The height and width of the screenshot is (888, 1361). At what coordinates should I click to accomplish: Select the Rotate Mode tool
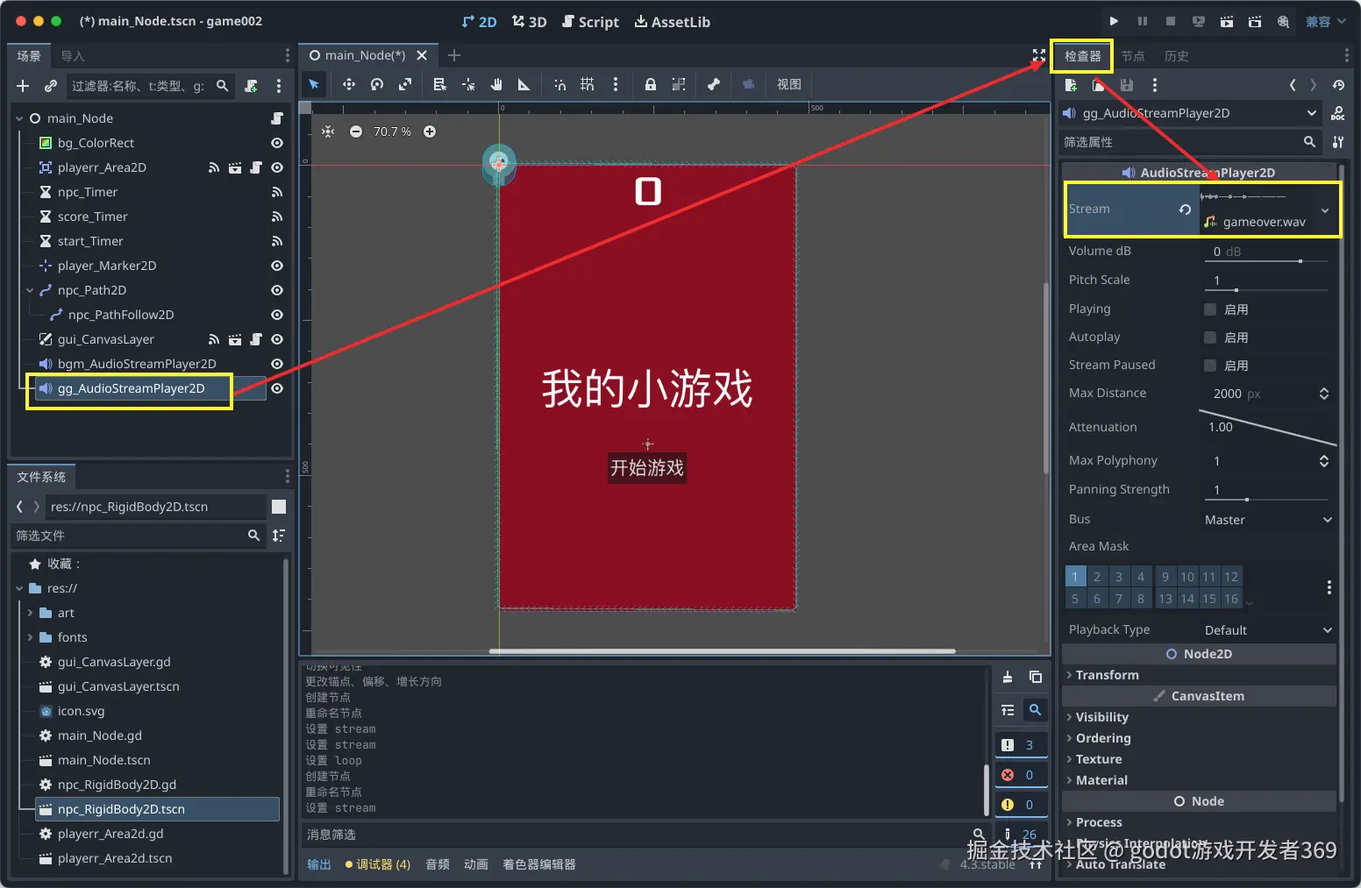click(377, 84)
